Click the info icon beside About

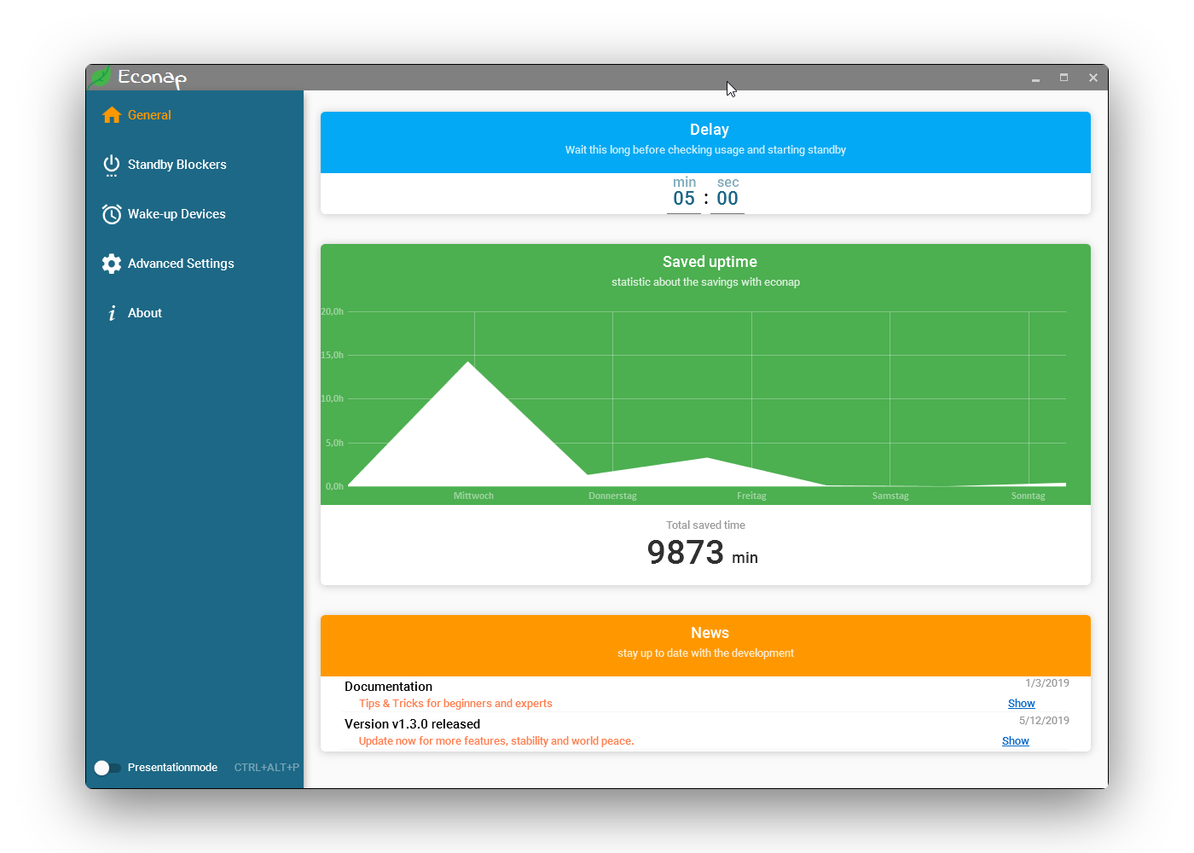(x=112, y=313)
